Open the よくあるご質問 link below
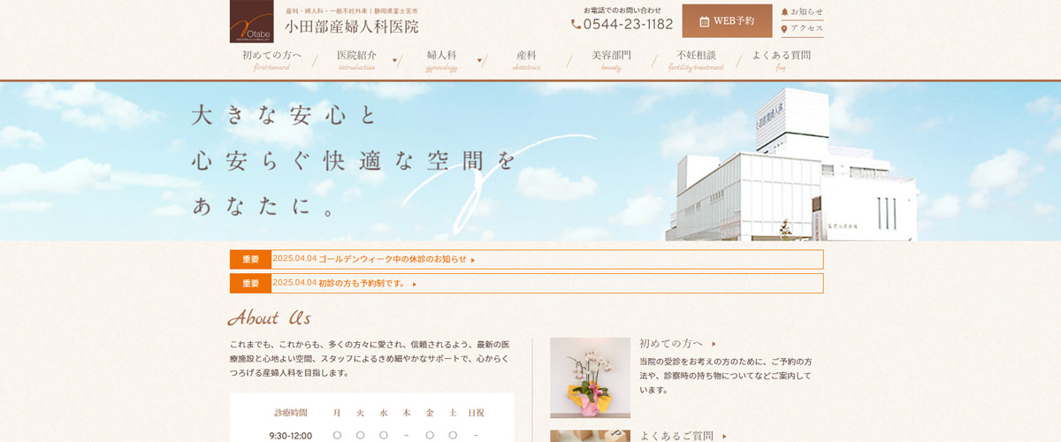 coord(676,436)
